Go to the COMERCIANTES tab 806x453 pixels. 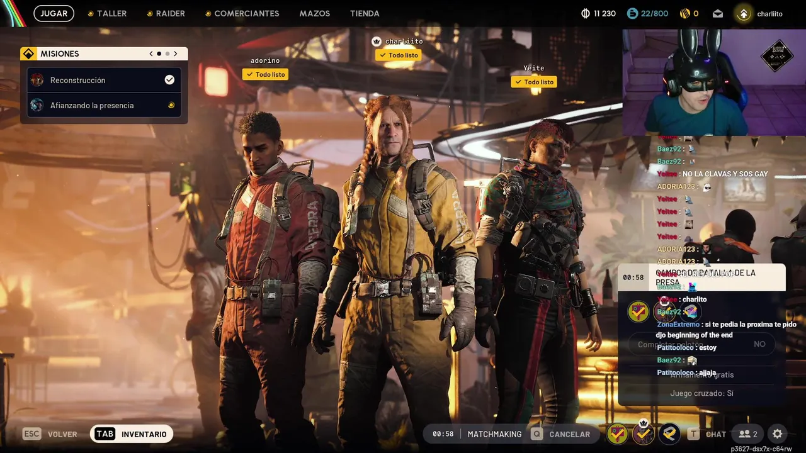[x=242, y=13]
